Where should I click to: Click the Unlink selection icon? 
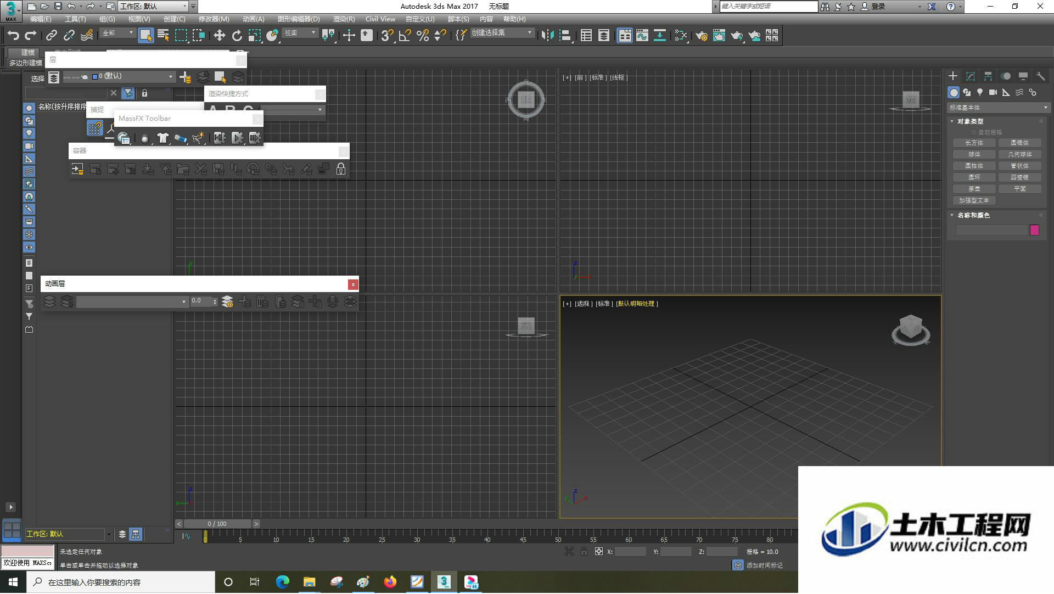(x=69, y=36)
